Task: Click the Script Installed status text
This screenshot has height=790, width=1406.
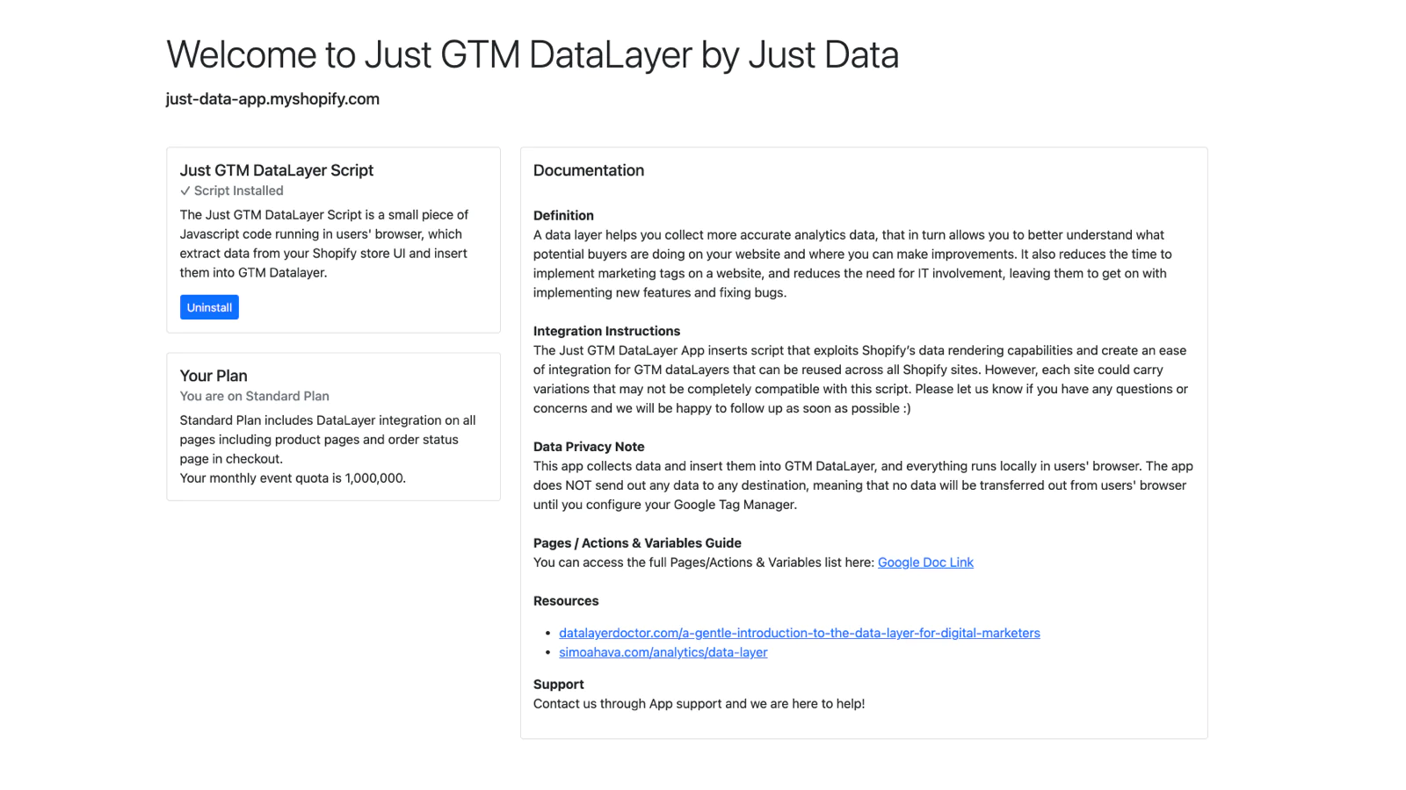Action: coord(238,191)
